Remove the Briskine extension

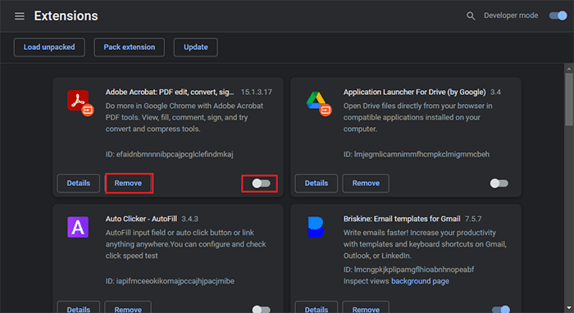(x=366, y=307)
